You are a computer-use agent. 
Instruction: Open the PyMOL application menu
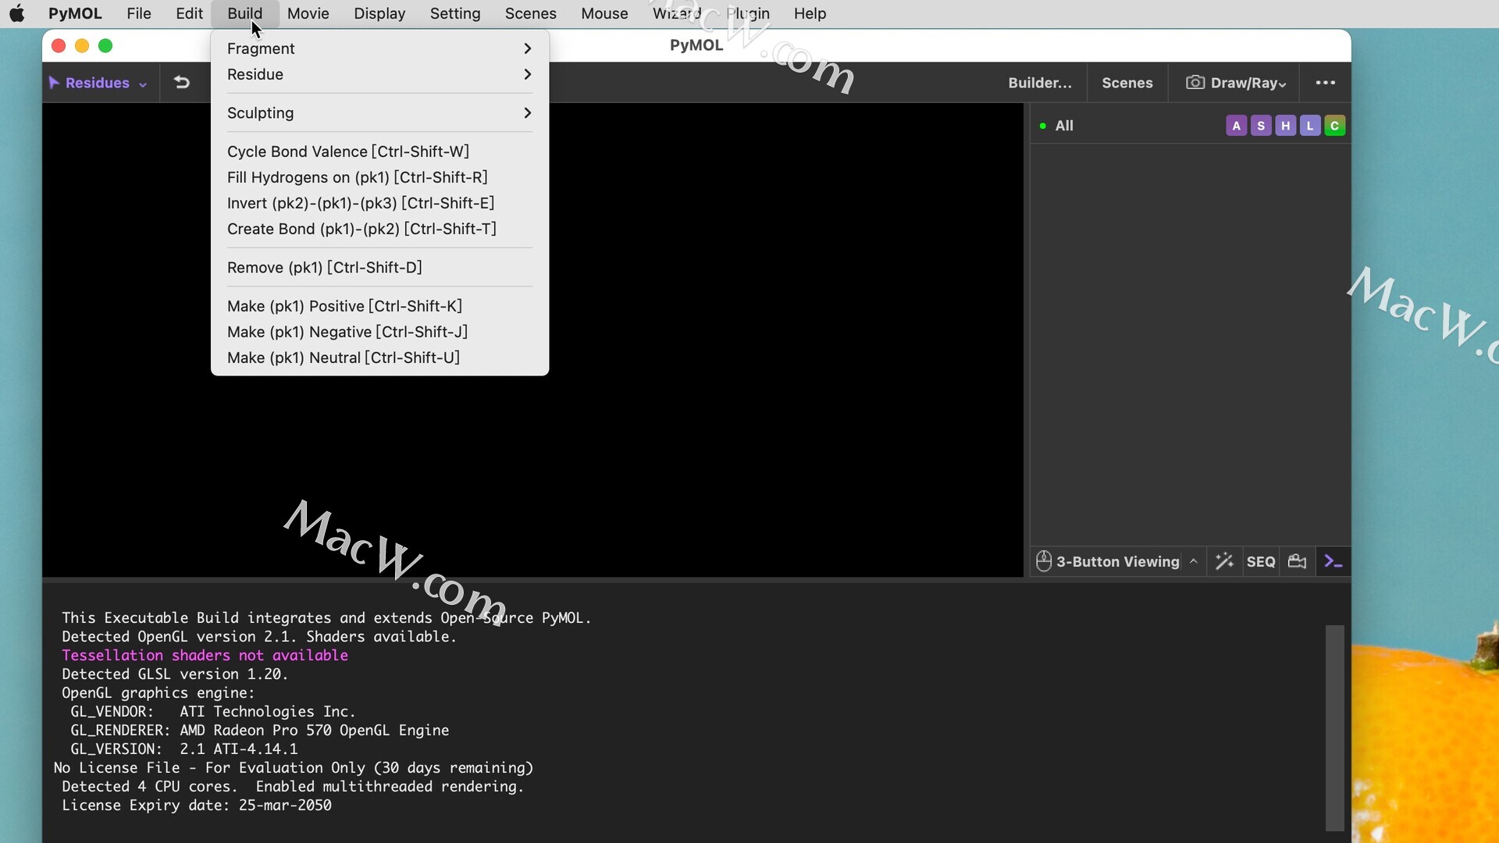point(75,13)
